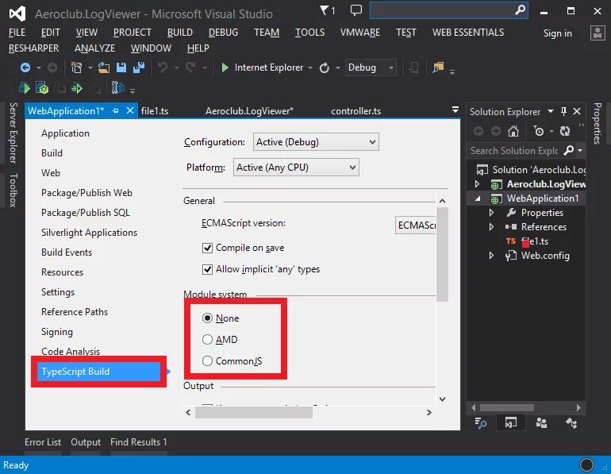Screen dimensions: 611x474
Task: Open the Package/Publish Web page
Action: click(87, 193)
